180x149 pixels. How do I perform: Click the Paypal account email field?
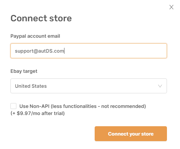pyautogui.click(x=89, y=51)
